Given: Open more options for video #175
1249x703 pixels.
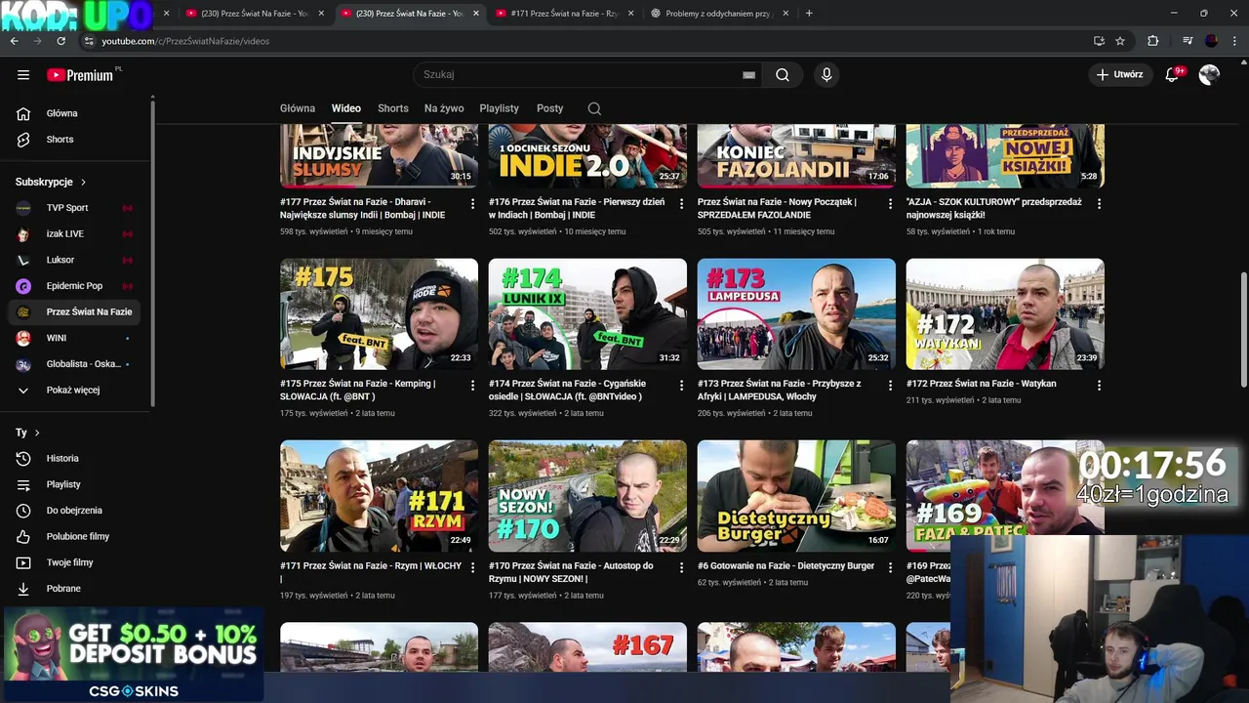Looking at the screenshot, I should pos(472,386).
